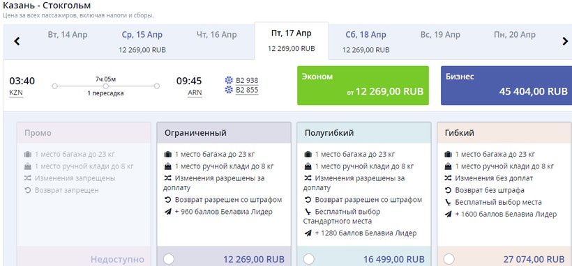This screenshot has width=572, height=266.
Task: Open flight B2 938 details link
Action: (x=247, y=81)
